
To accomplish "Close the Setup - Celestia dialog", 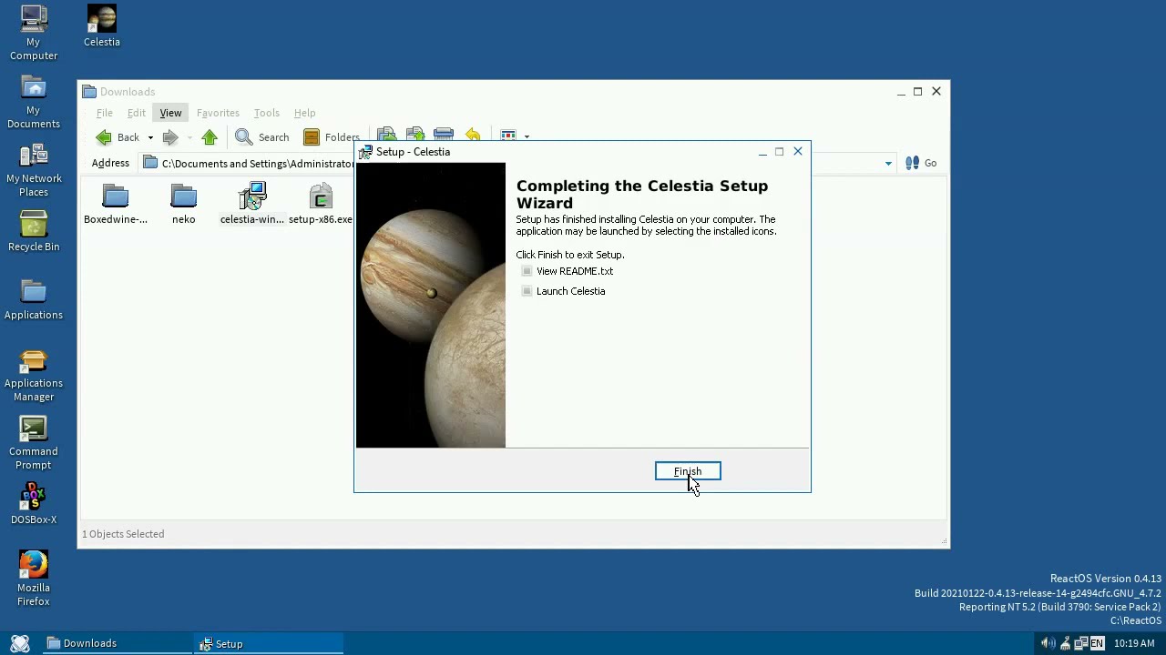I will tap(798, 152).
